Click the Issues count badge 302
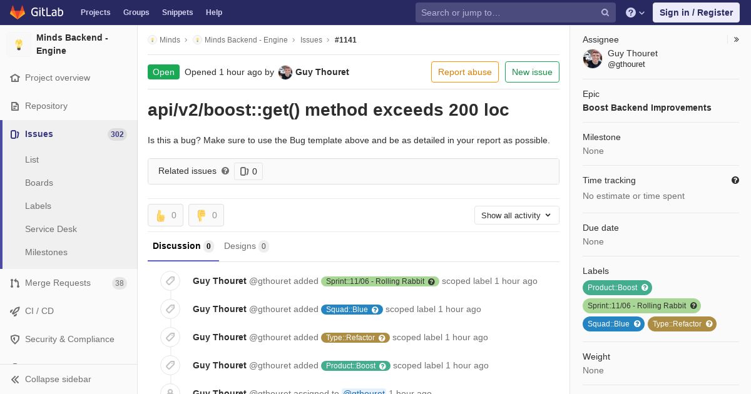751x394 pixels. tap(117, 134)
